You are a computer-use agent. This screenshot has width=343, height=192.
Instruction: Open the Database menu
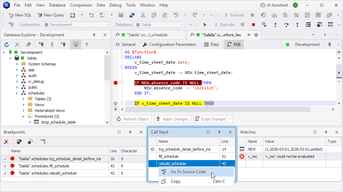click(57, 5)
